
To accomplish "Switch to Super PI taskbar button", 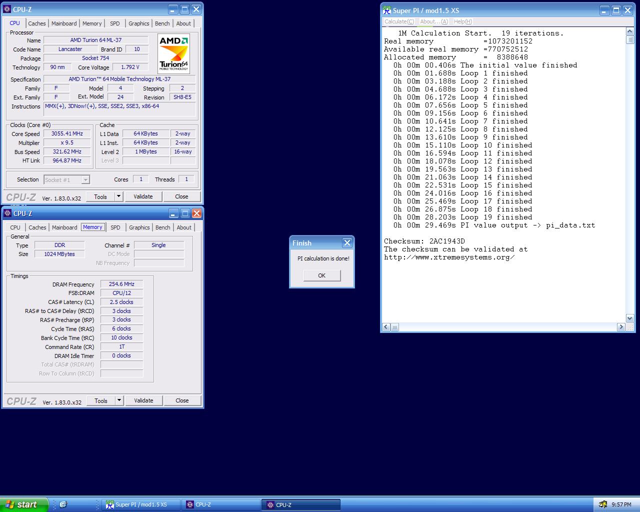I will click(x=141, y=504).
